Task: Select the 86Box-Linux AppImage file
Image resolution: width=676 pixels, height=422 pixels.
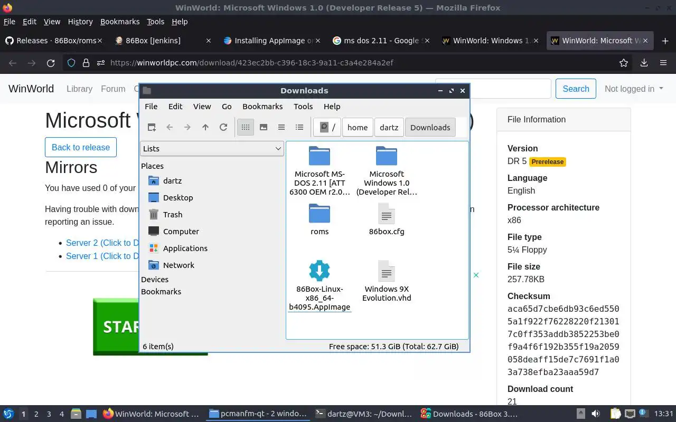Action: [x=320, y=286]
